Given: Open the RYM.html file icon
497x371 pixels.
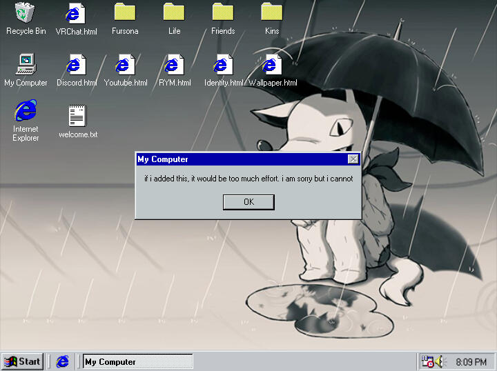Looking at the screenshot, I should (174, 65).
